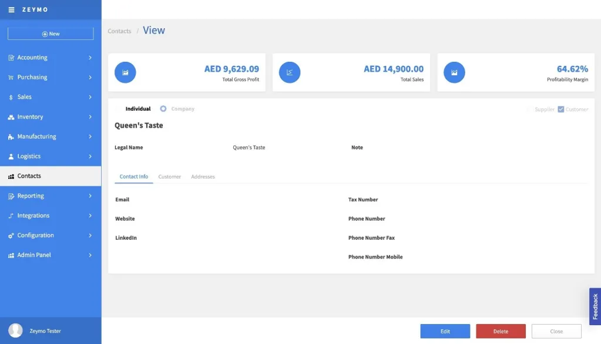Click the Profitability Margin chart icon

[454, 72]
